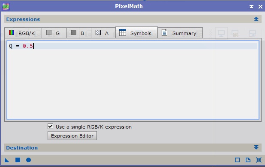Open the Expression Editor
This screenshot has width=265, height=167.
tap(72, 136)
